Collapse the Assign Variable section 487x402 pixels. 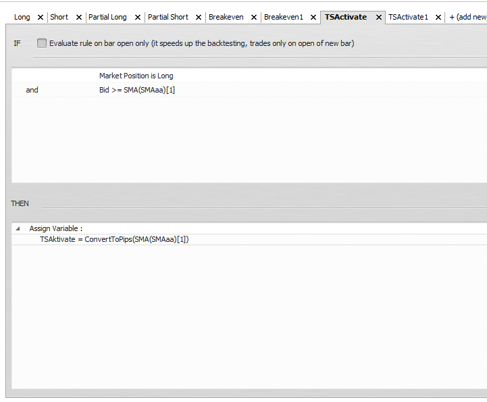click(18, 228)
